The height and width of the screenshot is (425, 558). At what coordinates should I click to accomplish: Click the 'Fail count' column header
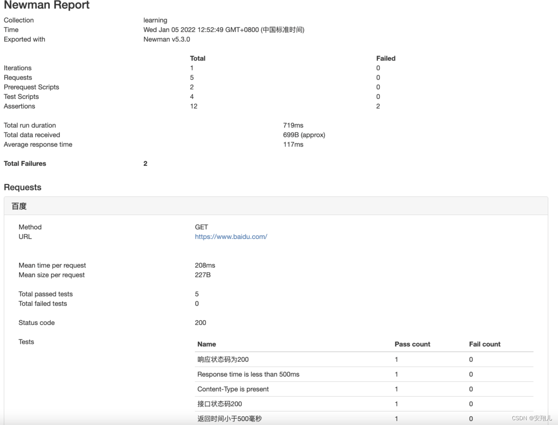(485, 344)
